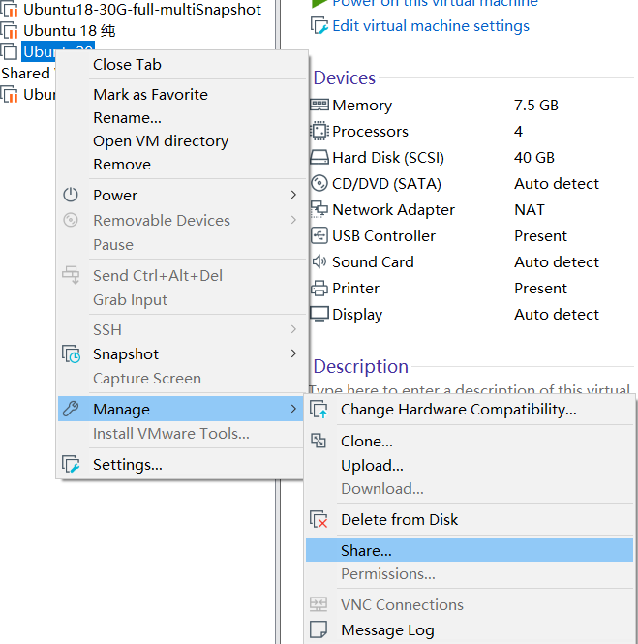Select Upload... in Manage submenu

point(470,466)
